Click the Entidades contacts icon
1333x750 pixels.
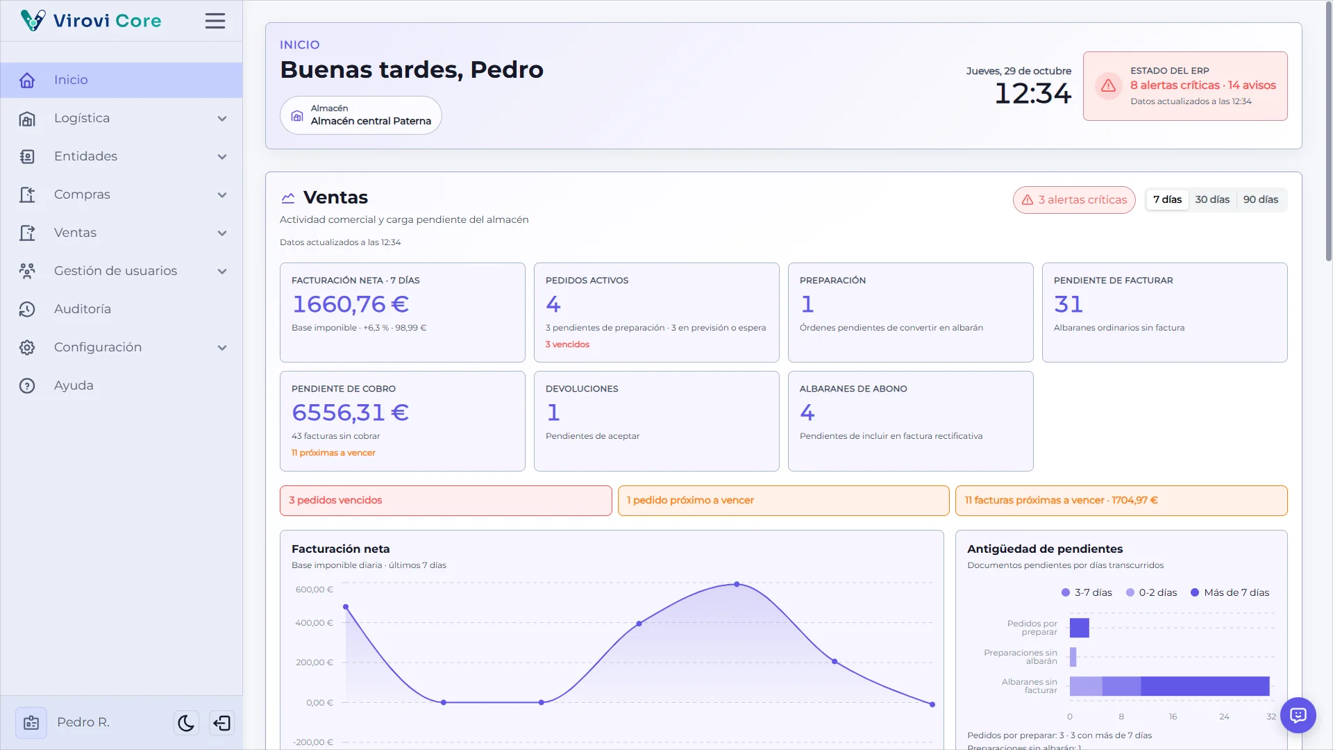click(27, 157)
